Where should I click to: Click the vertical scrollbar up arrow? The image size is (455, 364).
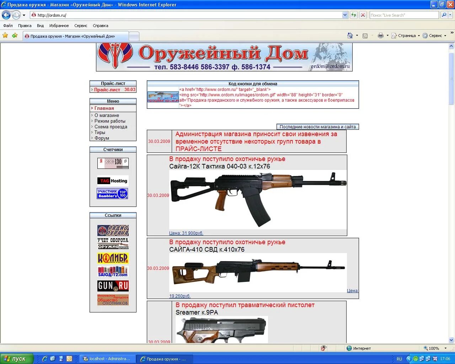coord(451,46)
